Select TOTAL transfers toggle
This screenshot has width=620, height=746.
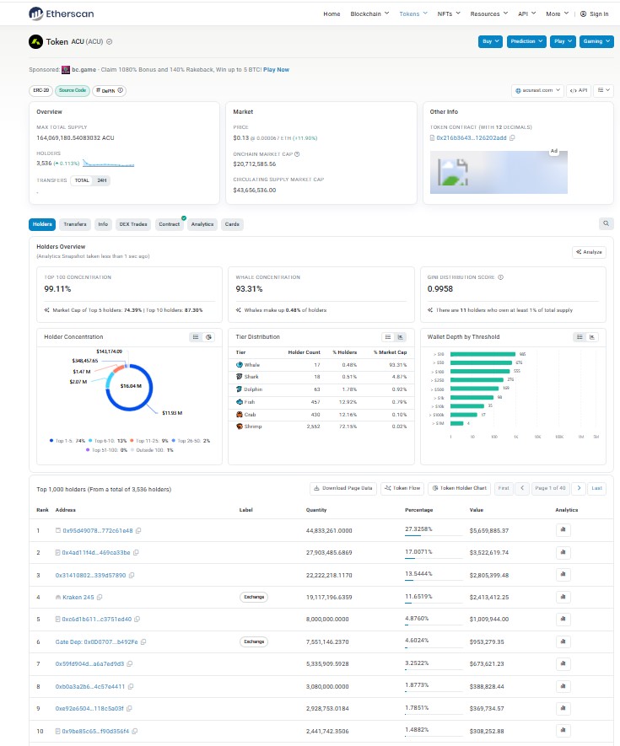[x=82, y=180]
